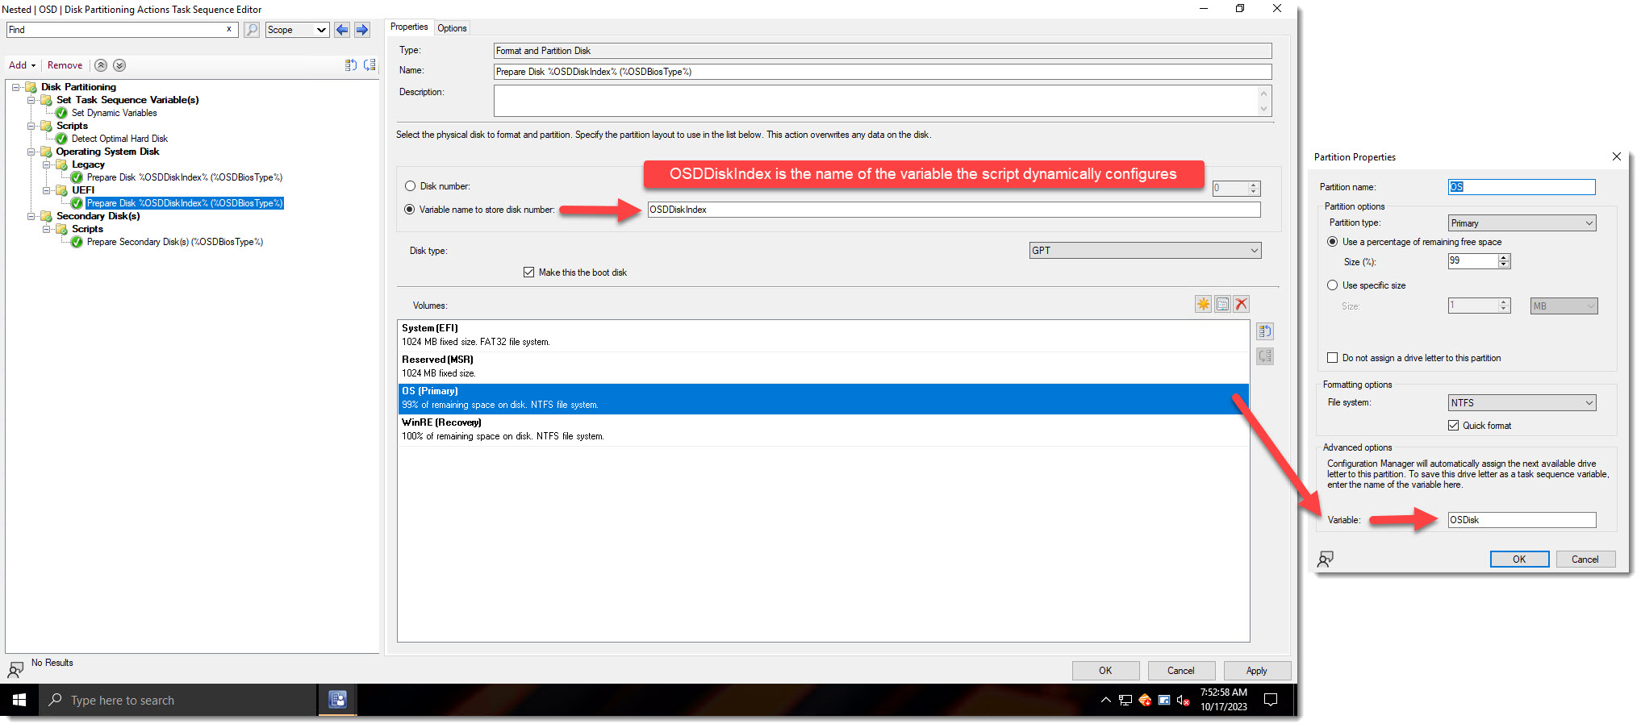The height and width of the screenshot is (728, 1641).
Task: Toggle Make this the boot disk checkbox
Action: (529, 272)
